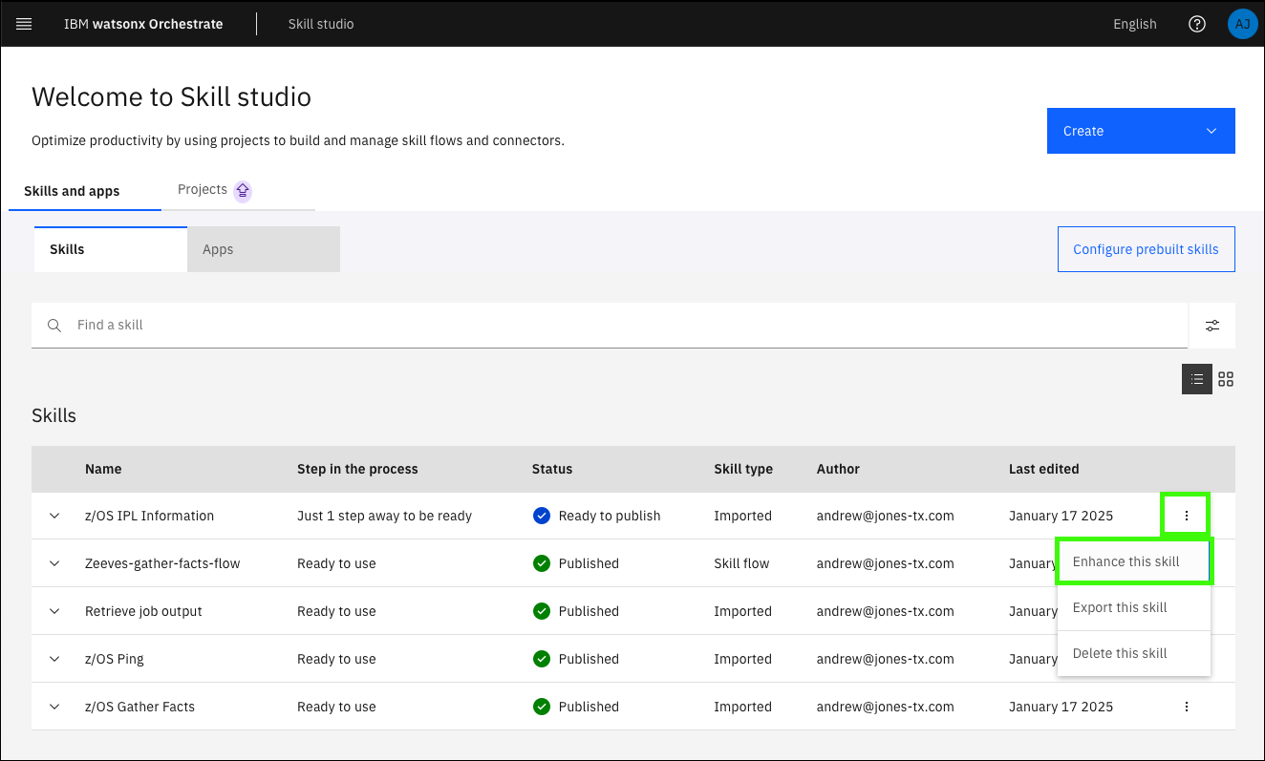
Task: Click the search magnifier icon
Action: coord(54,326)
